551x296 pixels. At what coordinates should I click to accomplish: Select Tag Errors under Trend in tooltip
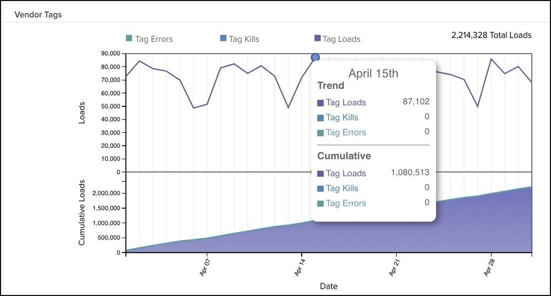(345, 132)
